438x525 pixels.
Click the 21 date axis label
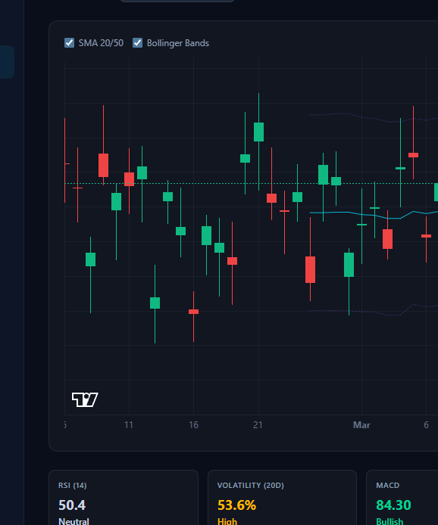258,425
